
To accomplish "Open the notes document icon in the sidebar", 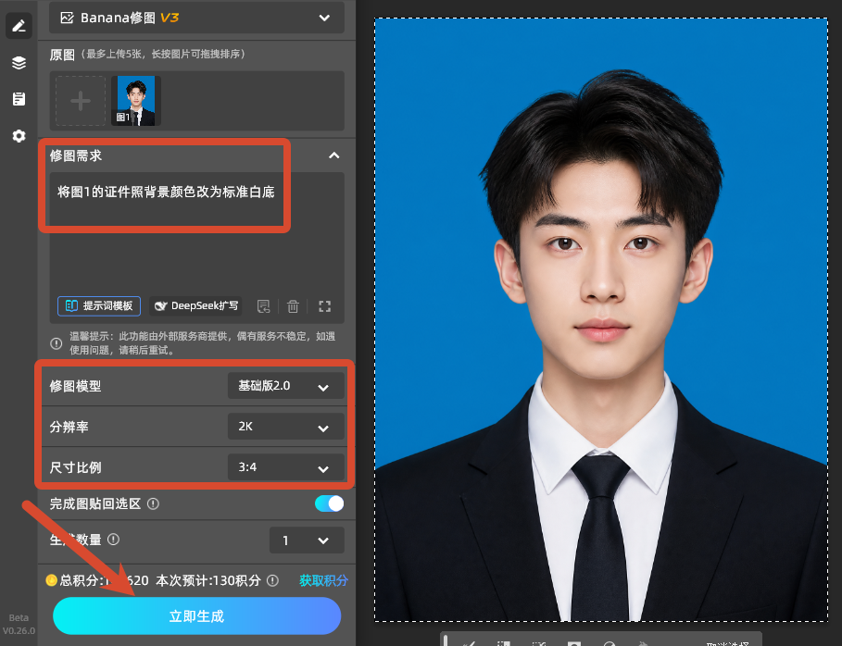I will tap(19, 99).
